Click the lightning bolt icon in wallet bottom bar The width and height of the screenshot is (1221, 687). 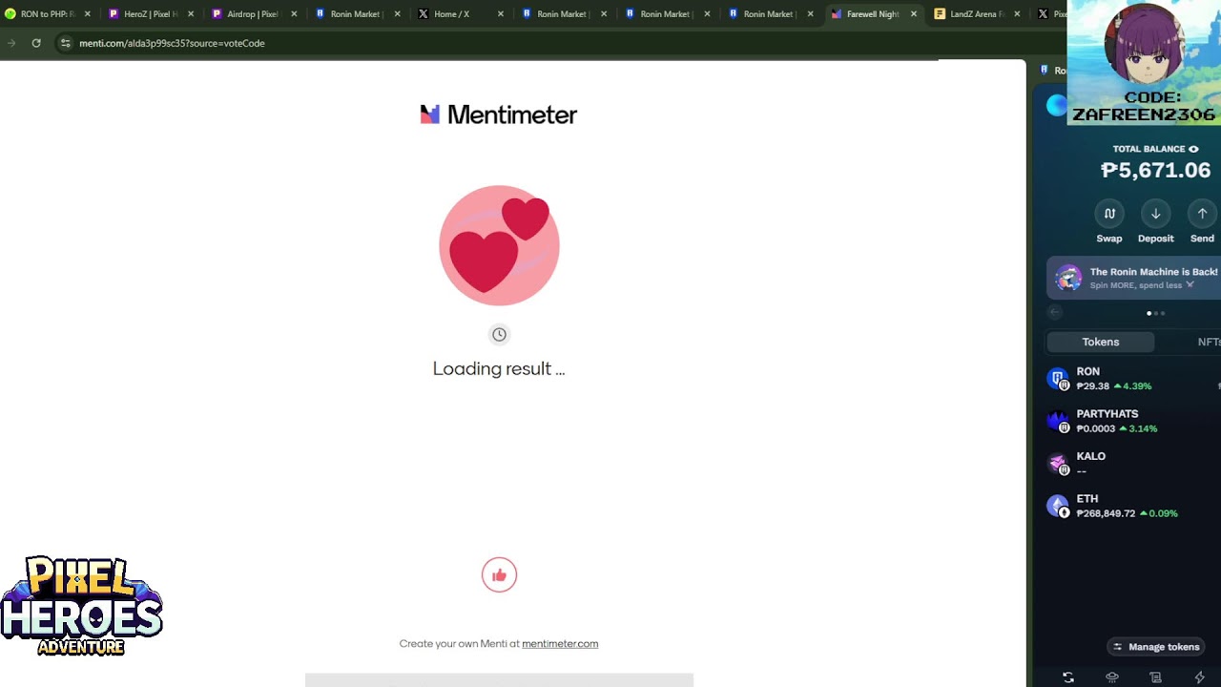[1200, 677]
